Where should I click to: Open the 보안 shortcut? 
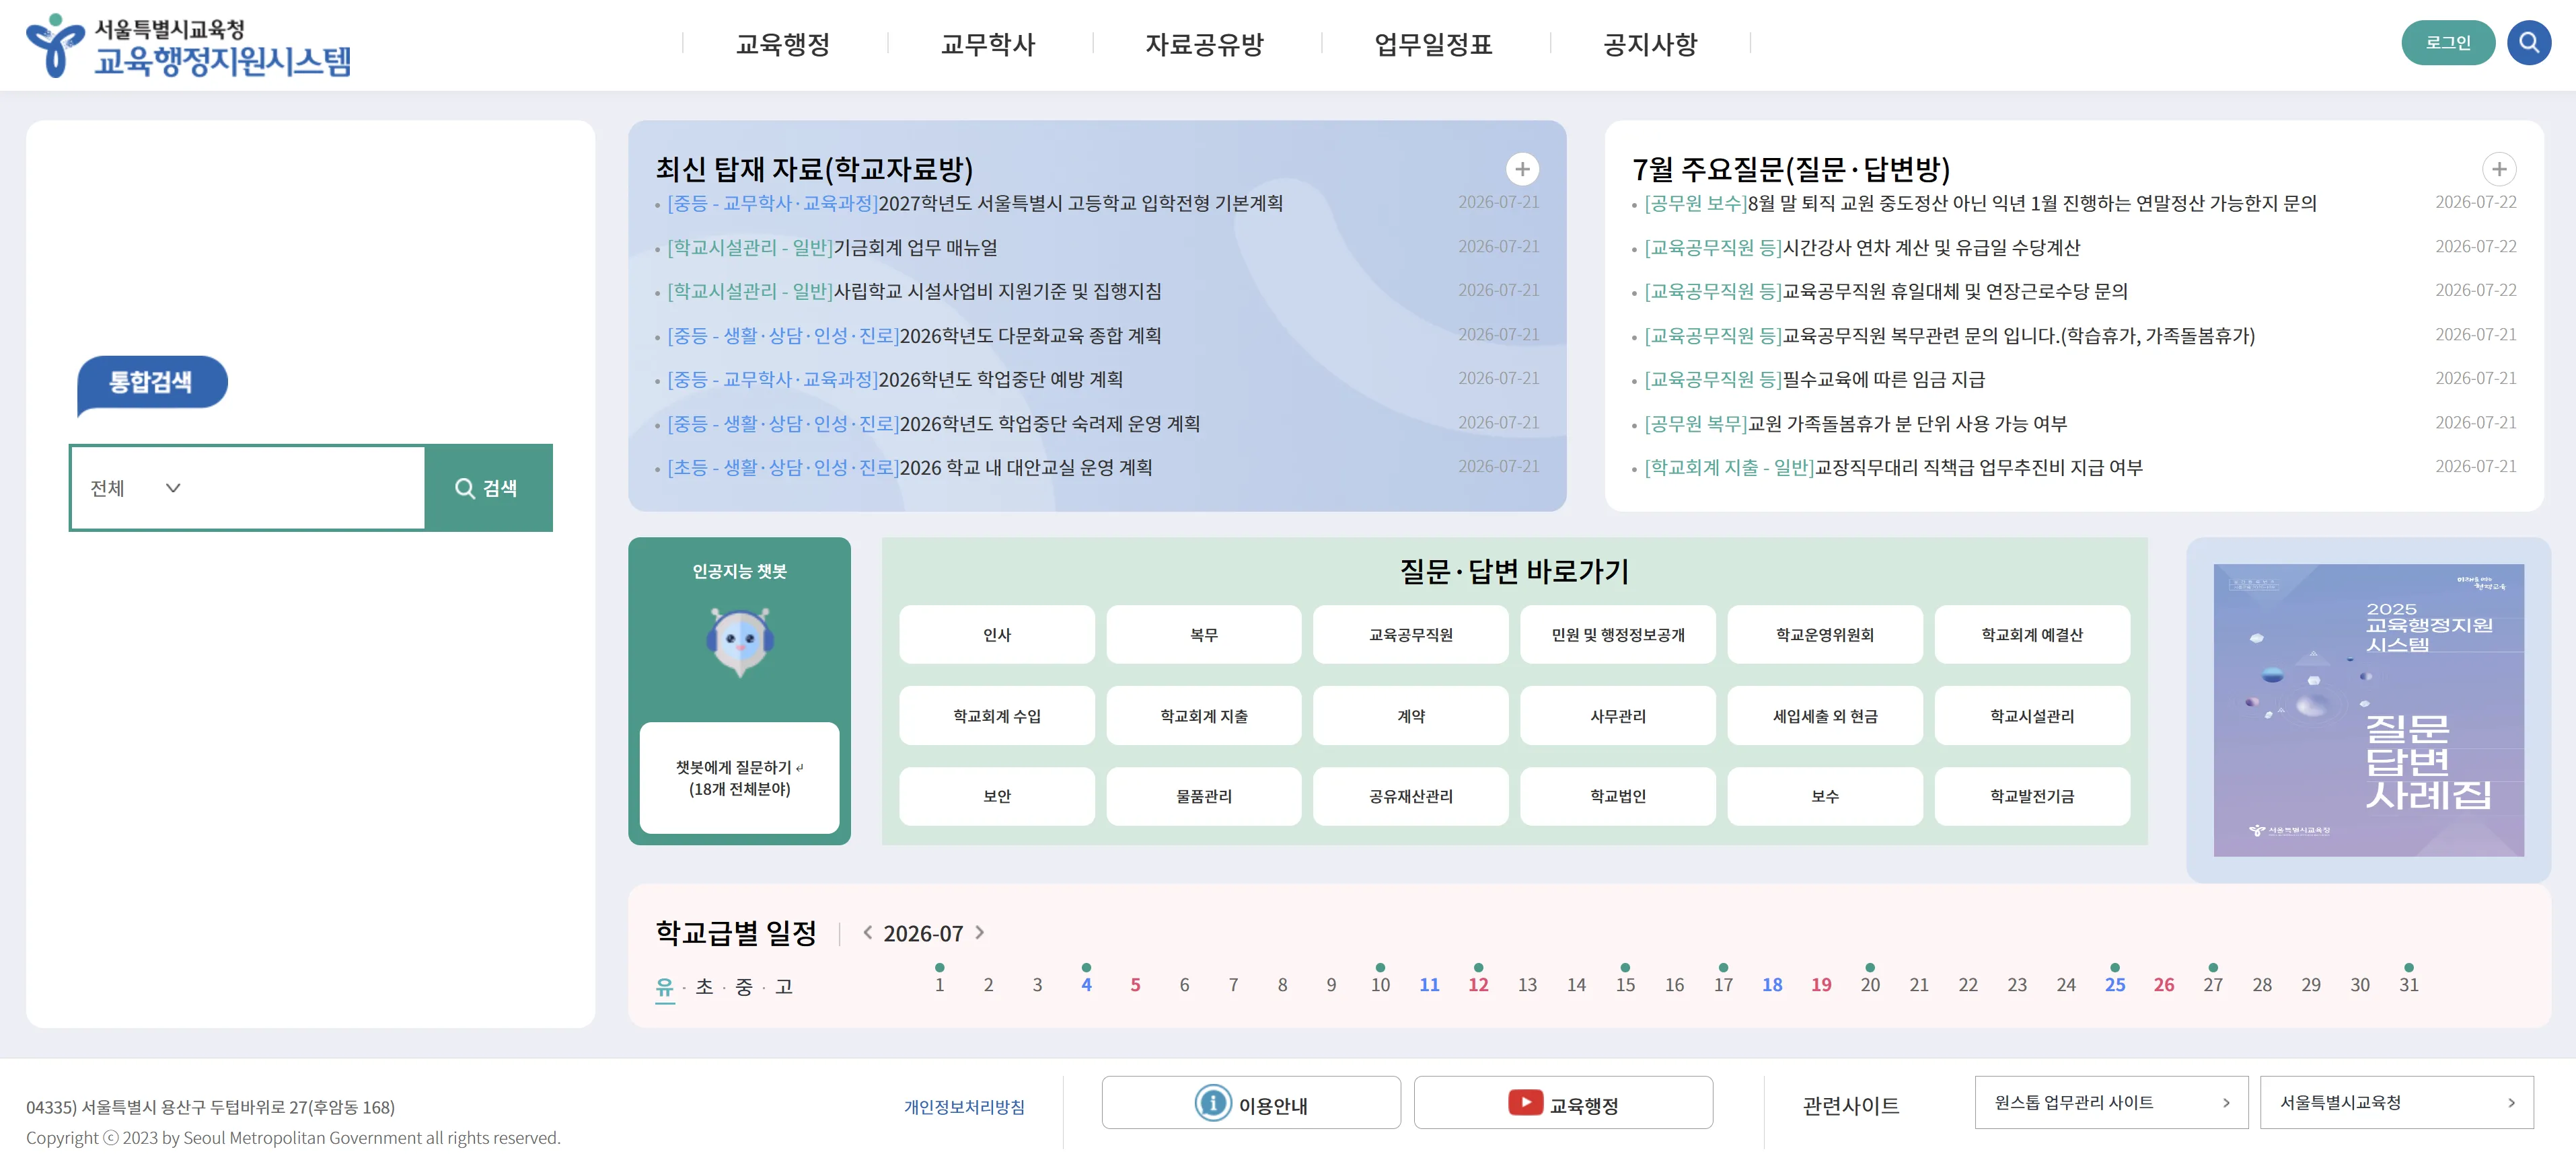click(996, 796)
